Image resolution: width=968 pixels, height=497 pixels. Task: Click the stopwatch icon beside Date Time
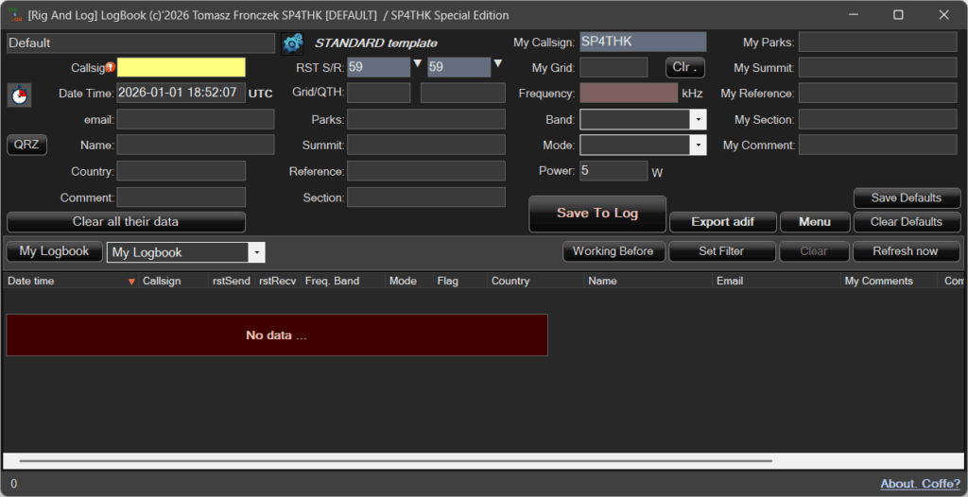tap(20, 95)
